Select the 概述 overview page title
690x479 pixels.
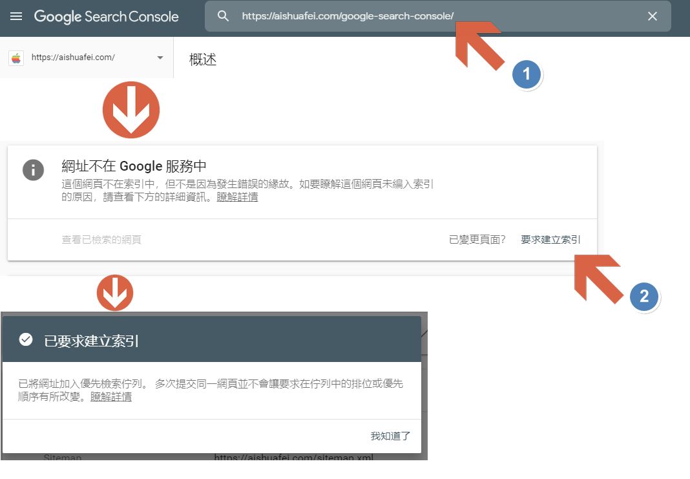click(203, 59)
